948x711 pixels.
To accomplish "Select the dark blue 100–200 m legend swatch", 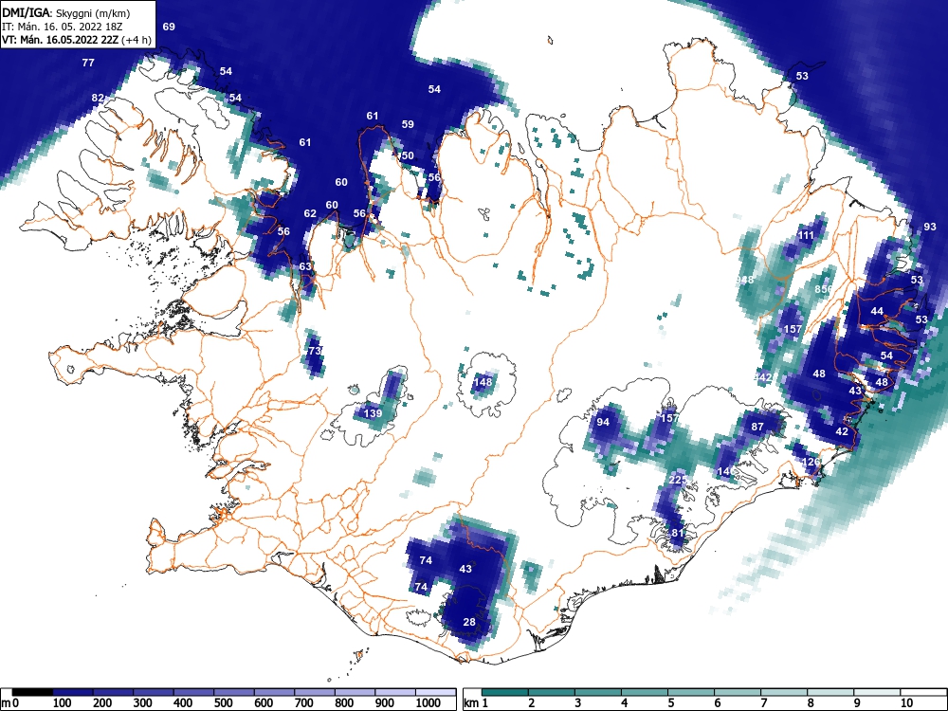I will click(x=73, y=692).
